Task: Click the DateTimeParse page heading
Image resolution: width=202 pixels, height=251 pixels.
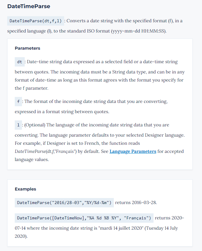Action: 29,6
